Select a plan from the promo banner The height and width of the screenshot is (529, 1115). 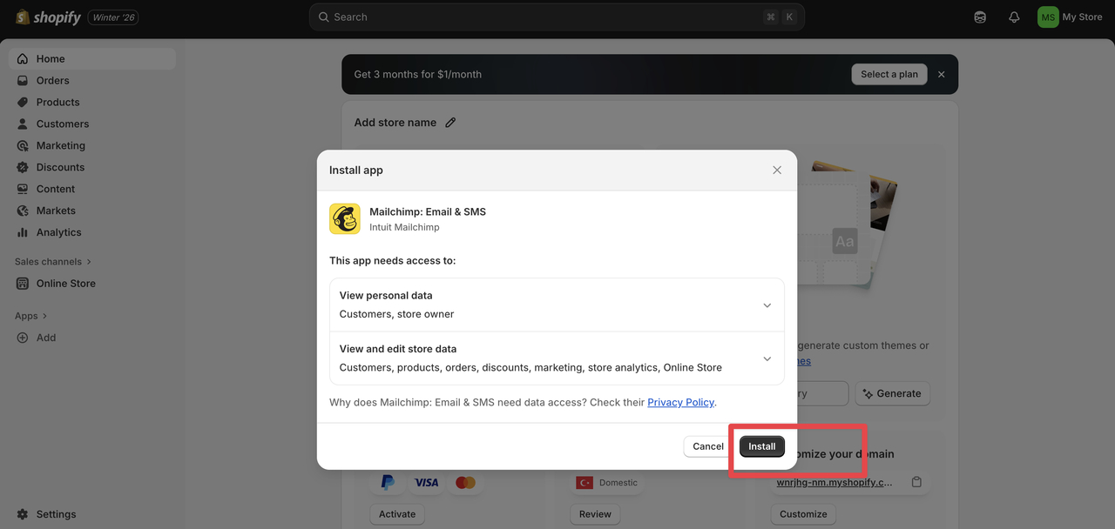point(889,74)
